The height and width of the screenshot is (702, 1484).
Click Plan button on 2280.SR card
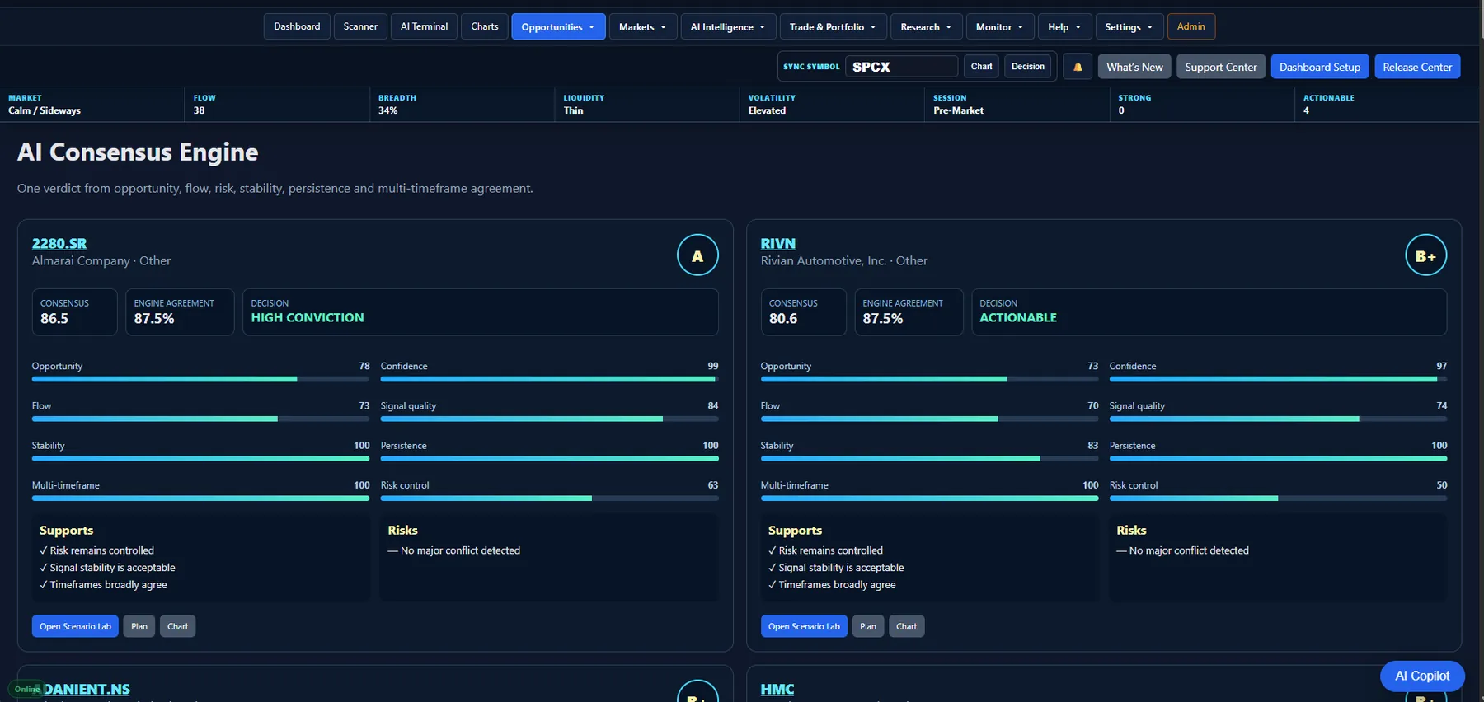pos(139,626)
